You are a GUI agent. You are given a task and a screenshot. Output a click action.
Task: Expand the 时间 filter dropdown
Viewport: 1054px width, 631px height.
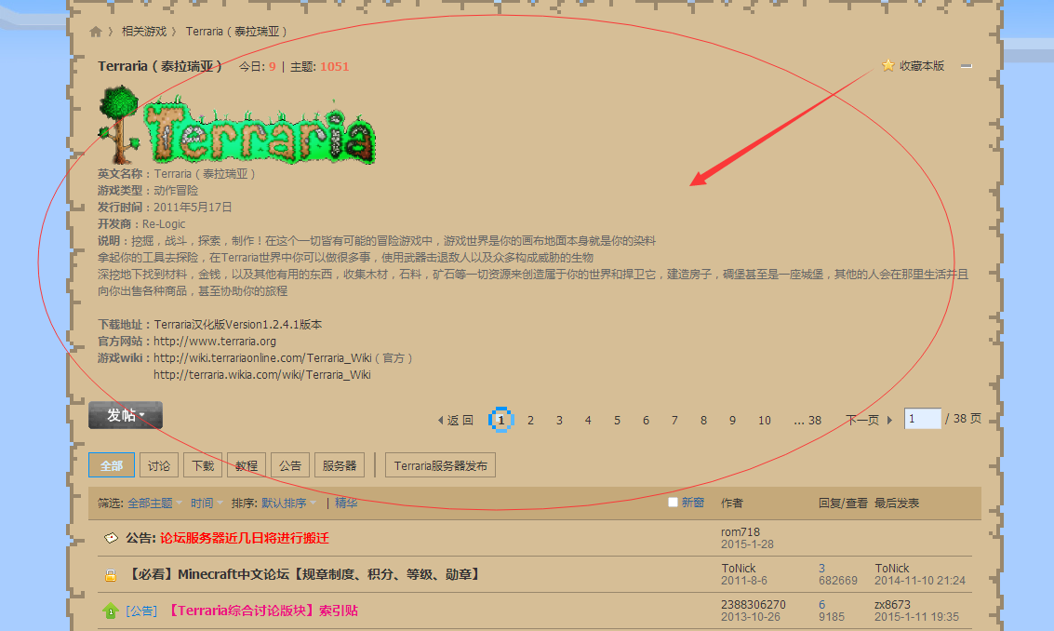(207, 503)
